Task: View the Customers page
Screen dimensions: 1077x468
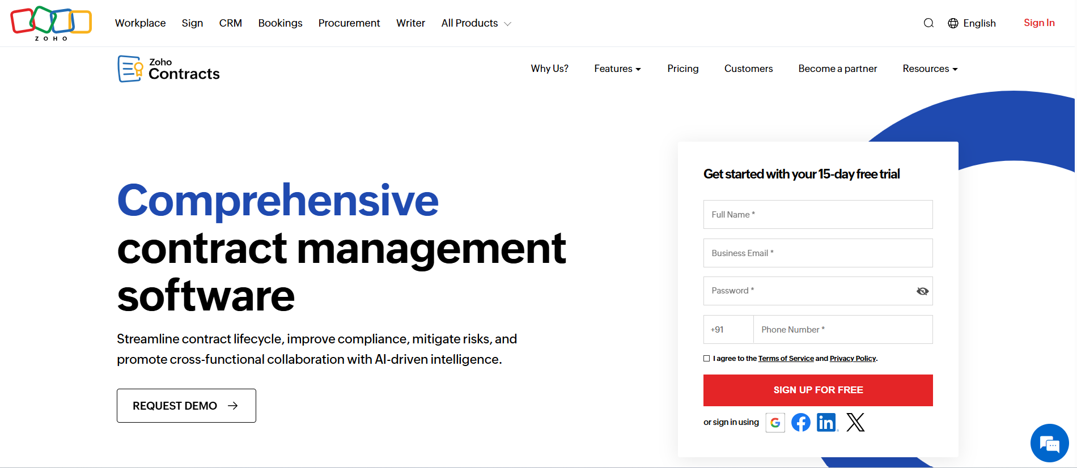Action: pyautogui.click(x=749, y=69)
